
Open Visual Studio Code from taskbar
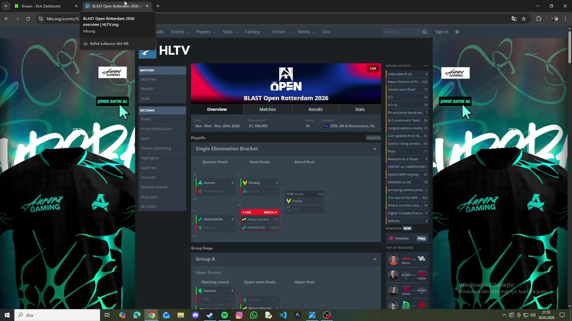(283, 315)
